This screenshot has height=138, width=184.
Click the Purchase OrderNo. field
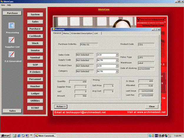[89, 44]
